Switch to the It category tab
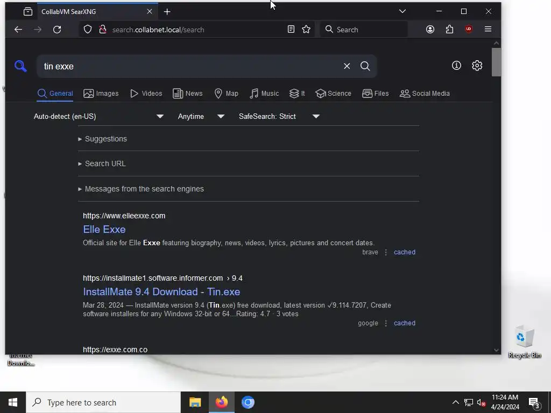Image resolution: width=551 pixels, height=413 pixels. (x=297, y=94)
